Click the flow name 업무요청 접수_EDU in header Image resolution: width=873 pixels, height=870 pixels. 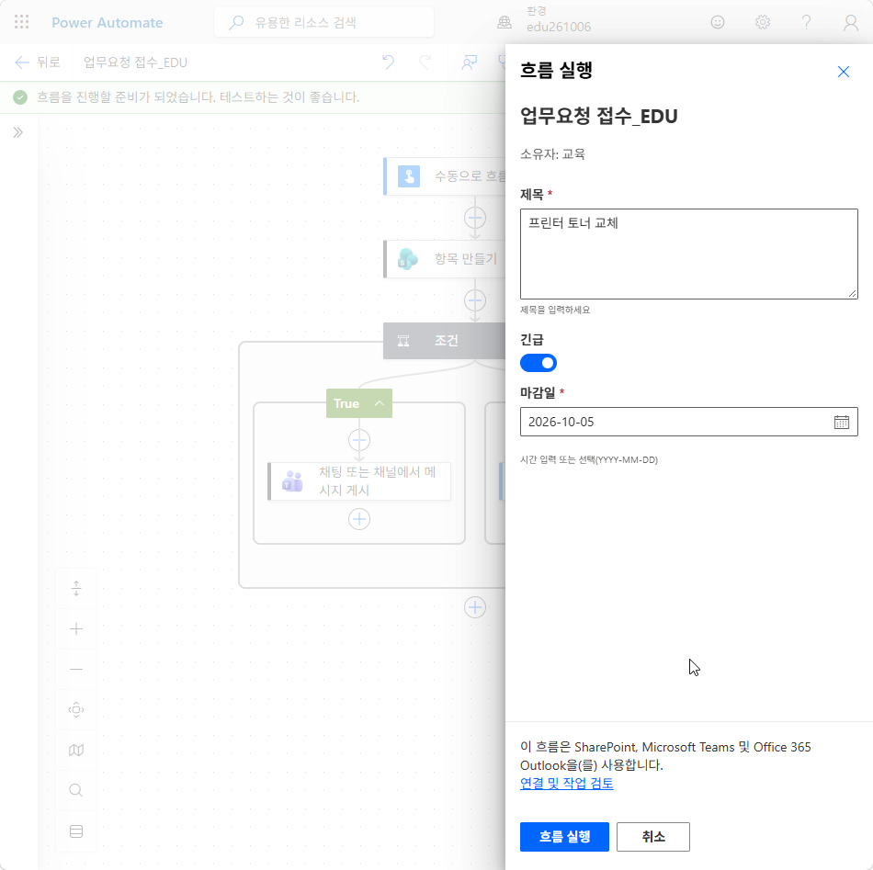coord(135,62)
